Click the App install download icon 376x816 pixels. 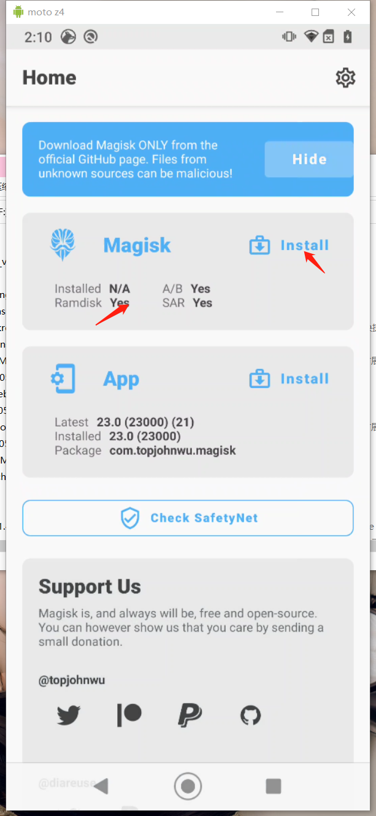click(259, 379)
